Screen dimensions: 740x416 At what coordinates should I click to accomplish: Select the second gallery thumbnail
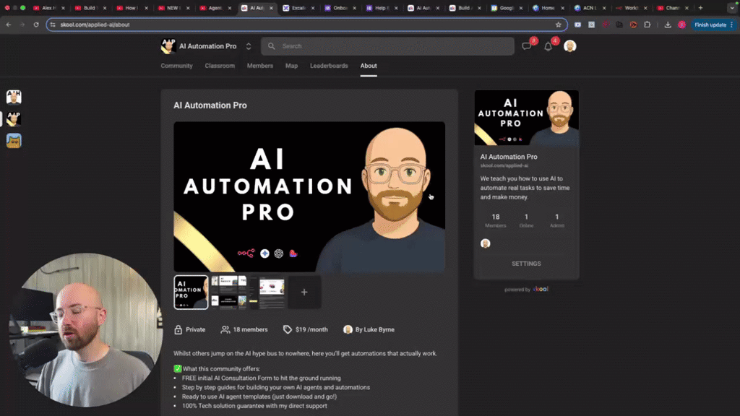pyautogui.click(x=228, y=292)
